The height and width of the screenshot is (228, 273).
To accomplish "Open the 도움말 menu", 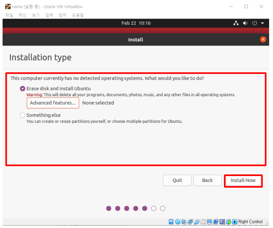I will pos(78,15).
